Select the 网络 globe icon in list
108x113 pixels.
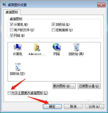[x=57, y=47]
